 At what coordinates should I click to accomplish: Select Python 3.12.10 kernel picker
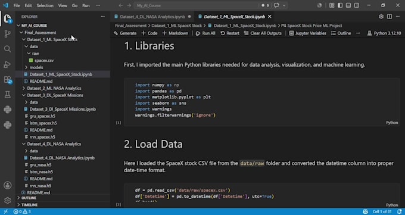tap(384, 33)
